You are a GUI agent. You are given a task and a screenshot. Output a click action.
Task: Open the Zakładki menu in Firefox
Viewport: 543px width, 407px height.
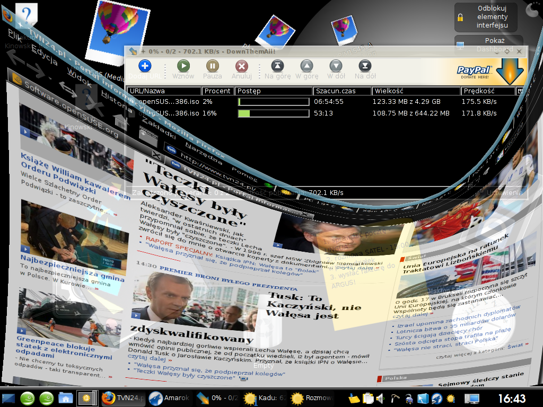[x=159, y=128]
